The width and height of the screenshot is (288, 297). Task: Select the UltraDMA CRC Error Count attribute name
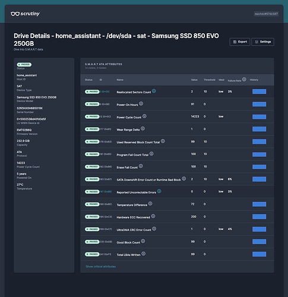[134, 230]
